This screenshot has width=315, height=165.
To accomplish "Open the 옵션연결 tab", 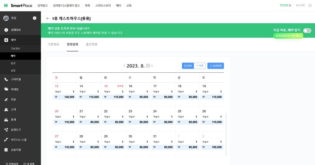I will pyautogui.click(x=92, y=44).
